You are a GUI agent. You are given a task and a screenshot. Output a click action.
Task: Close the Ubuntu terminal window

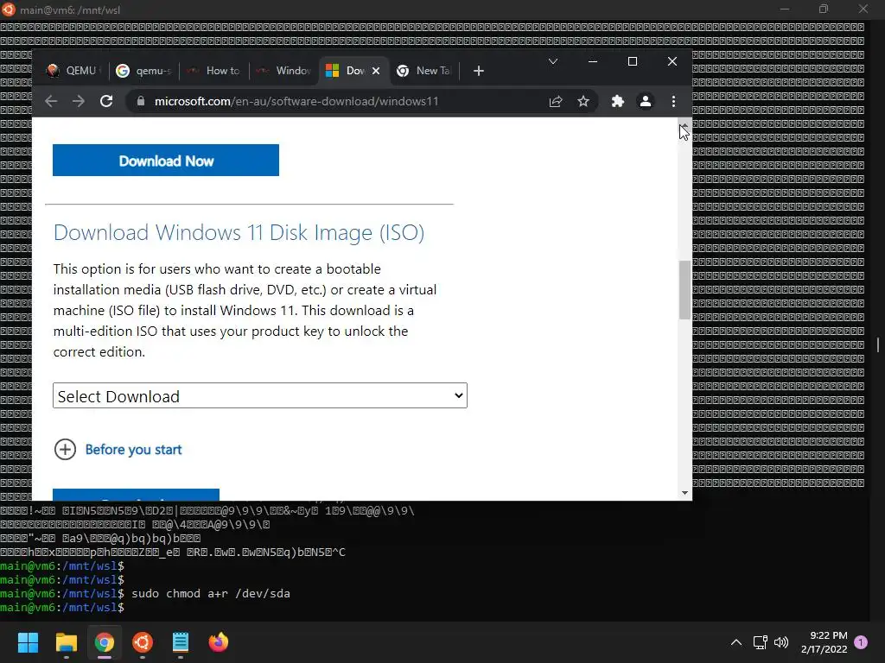[863, 9]
